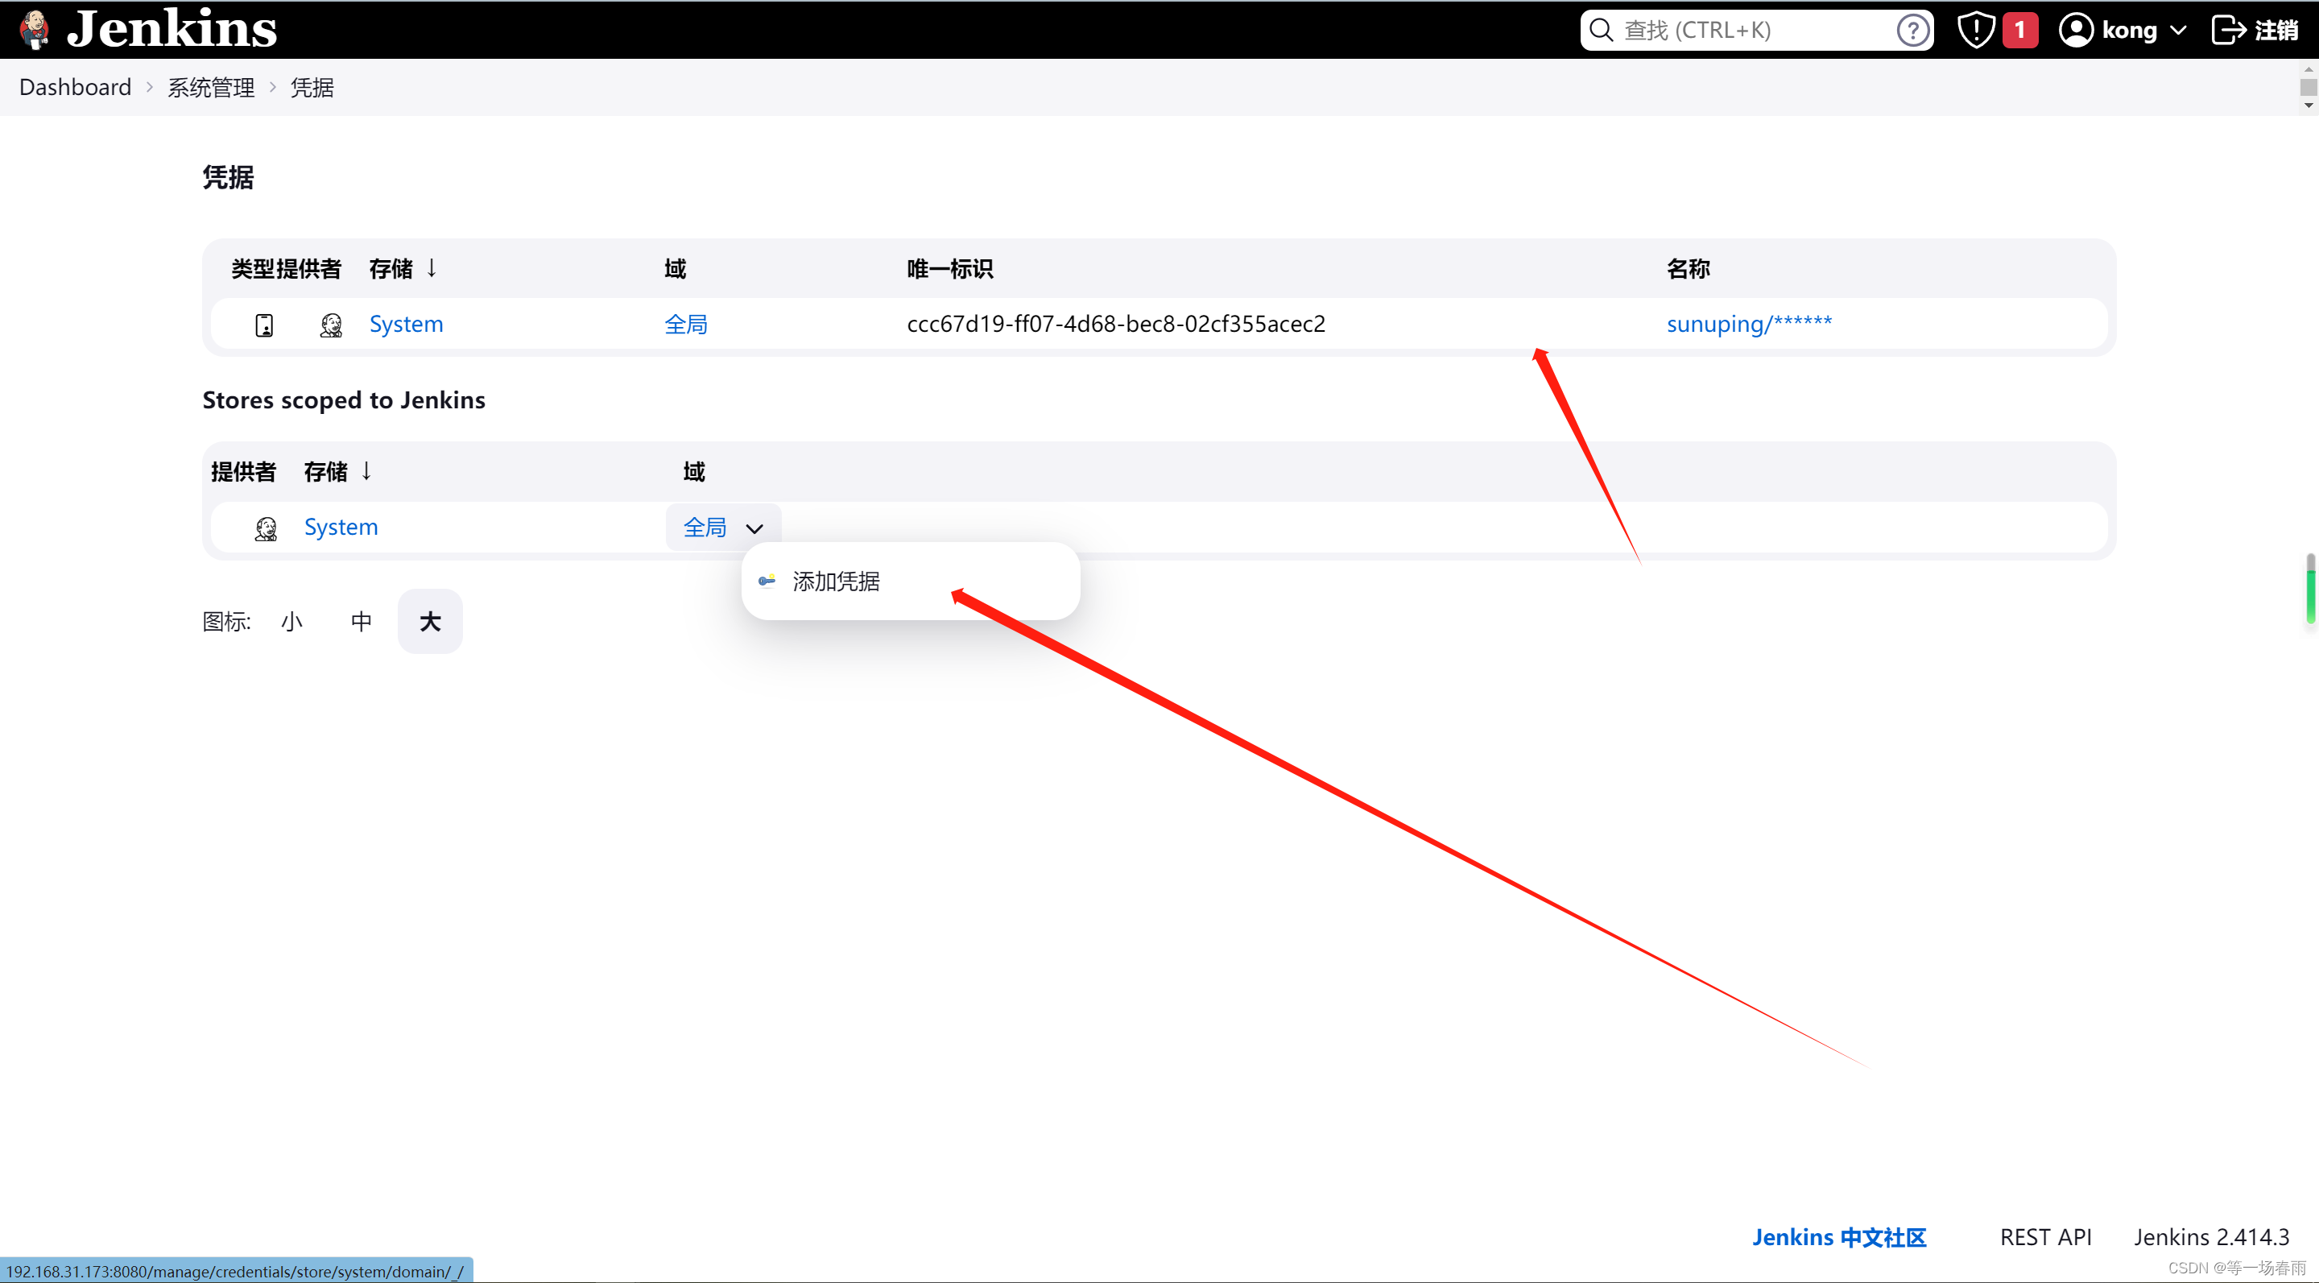
Task: Open the System store link in credentials row
Action: (406, 323)
